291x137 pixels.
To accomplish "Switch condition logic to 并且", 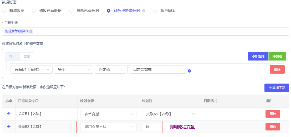I will pyautogui.click(x=12, y=56).
